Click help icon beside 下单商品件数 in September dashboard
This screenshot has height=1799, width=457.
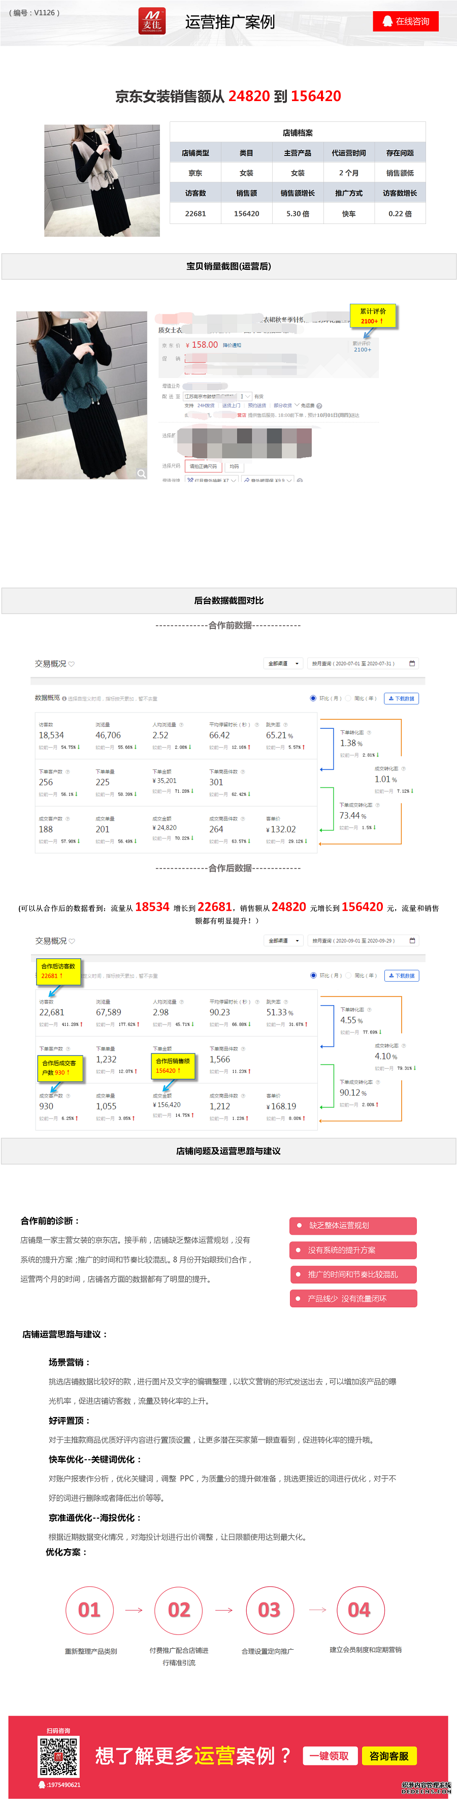click(x=243, y=1049)
